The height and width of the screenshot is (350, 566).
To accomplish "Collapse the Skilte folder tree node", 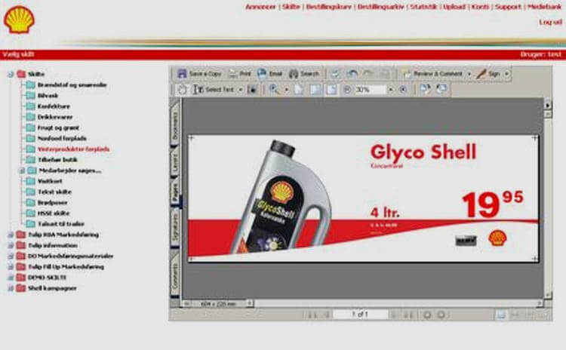I will coord(11,75).
